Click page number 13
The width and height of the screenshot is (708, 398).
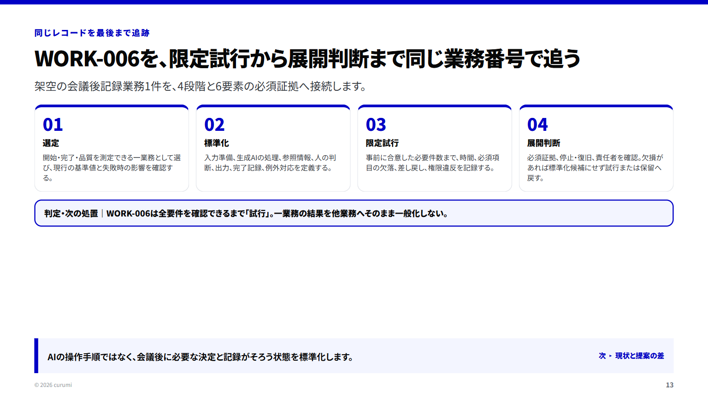click(669, 385)
